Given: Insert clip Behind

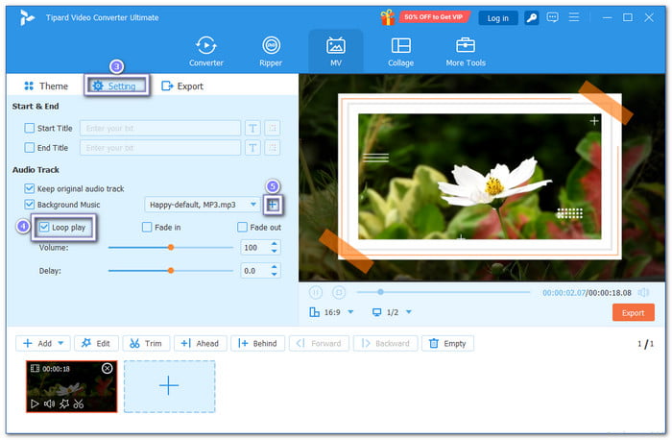Looking at the screenshot, I should [257, 343].
